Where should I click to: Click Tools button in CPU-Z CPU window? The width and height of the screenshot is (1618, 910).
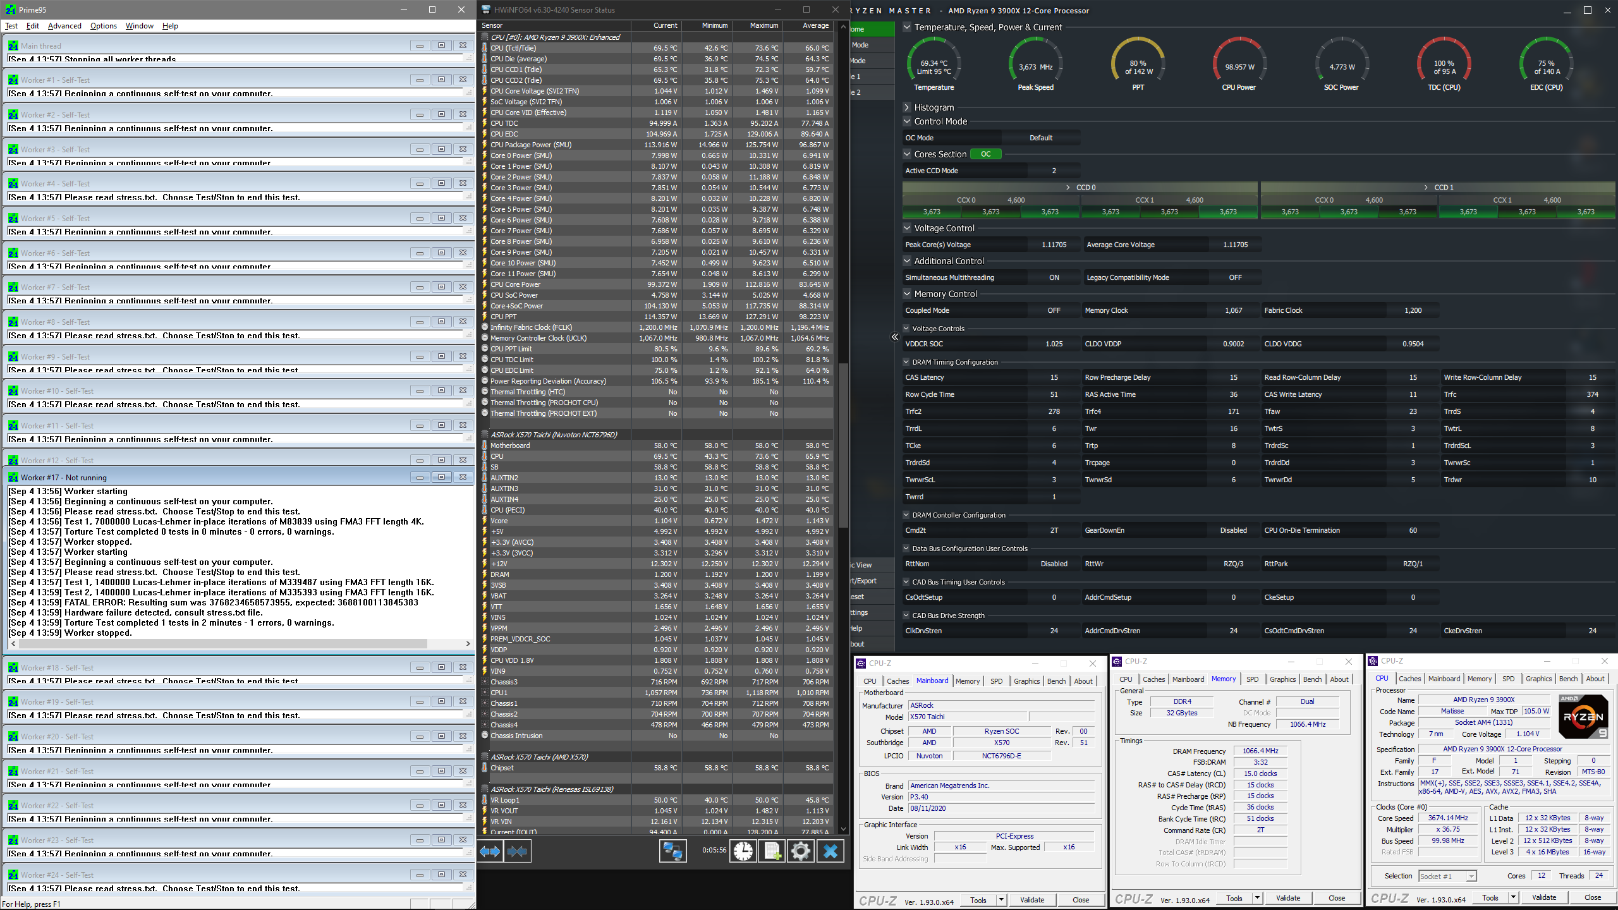[1490, 897]
